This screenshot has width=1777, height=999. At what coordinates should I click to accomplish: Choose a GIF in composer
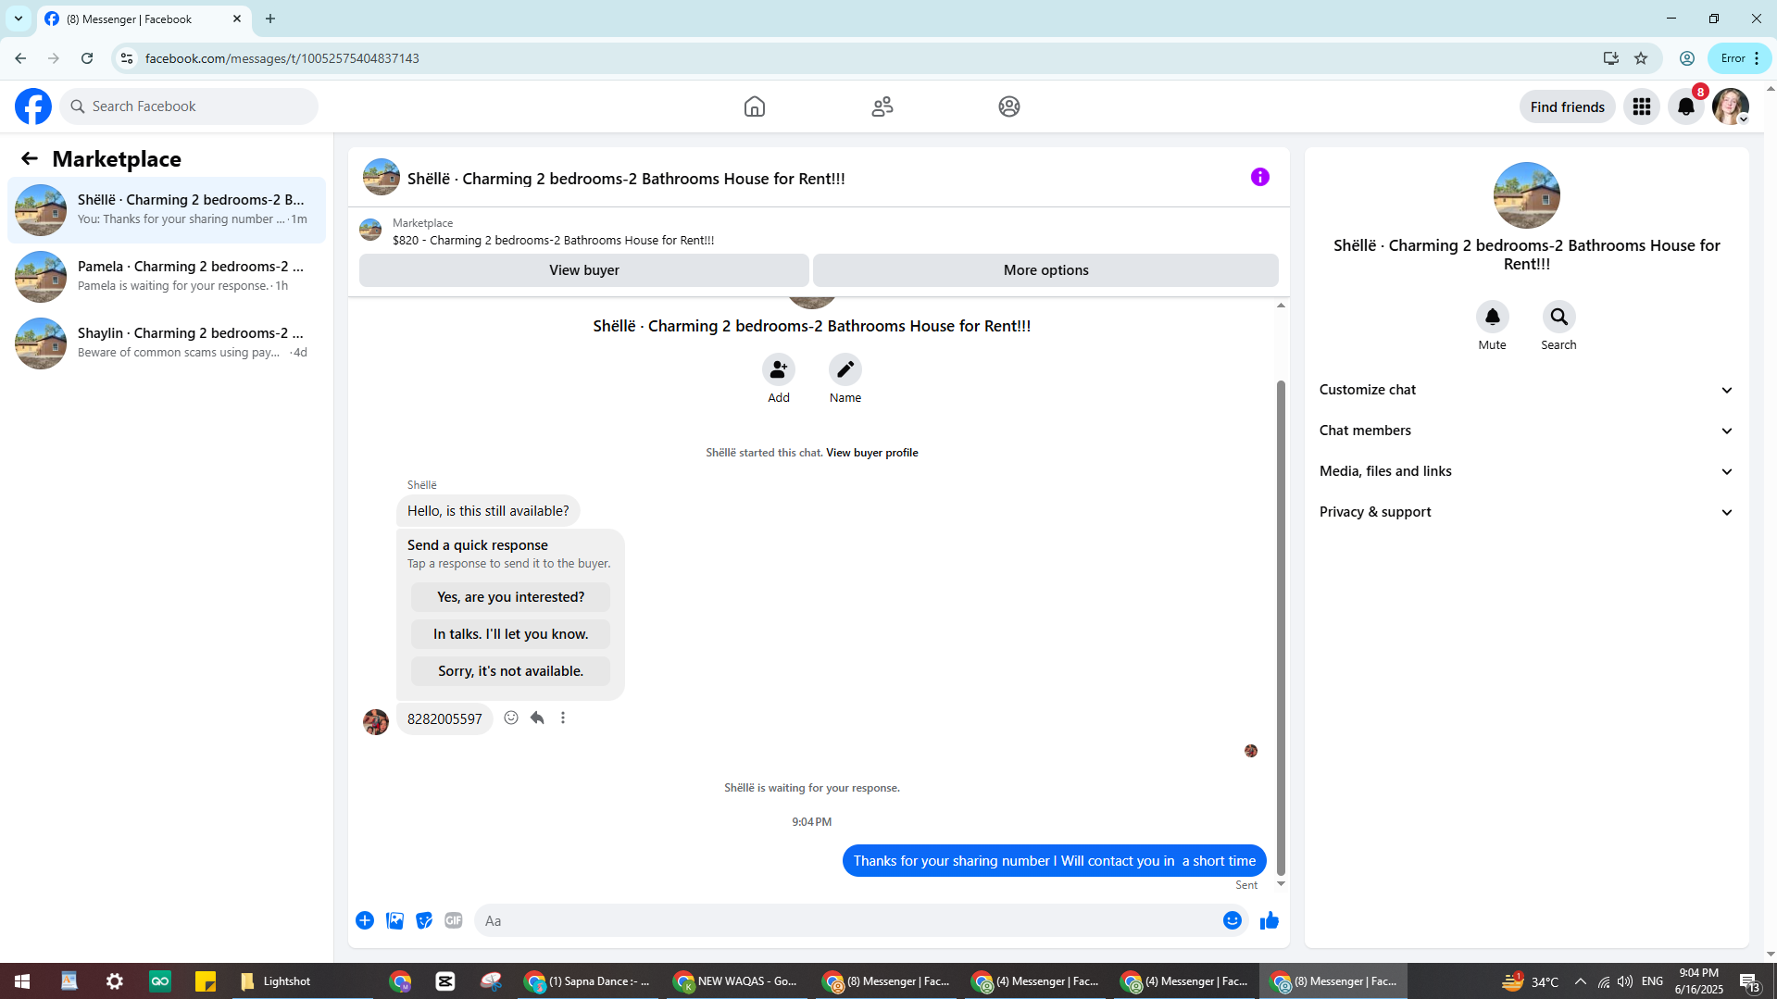point(454,920)
